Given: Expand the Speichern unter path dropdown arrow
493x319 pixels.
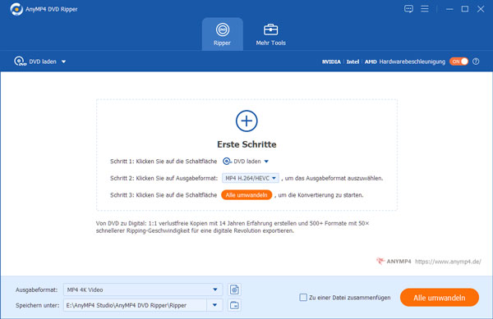Looking at the screenshot, I should [214, 305].
